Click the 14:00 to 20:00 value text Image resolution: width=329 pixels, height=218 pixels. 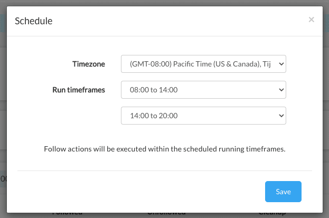(x=154, y=116)
